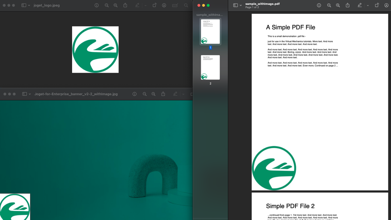Viewport: 391px width, 220px height.
Task: Click the highlight pen icon in PDF window
Action: pos(360,5)
